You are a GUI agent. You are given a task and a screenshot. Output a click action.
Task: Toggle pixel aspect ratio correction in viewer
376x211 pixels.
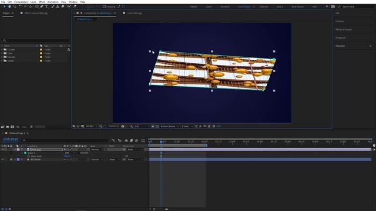click(x=196, y=127)
